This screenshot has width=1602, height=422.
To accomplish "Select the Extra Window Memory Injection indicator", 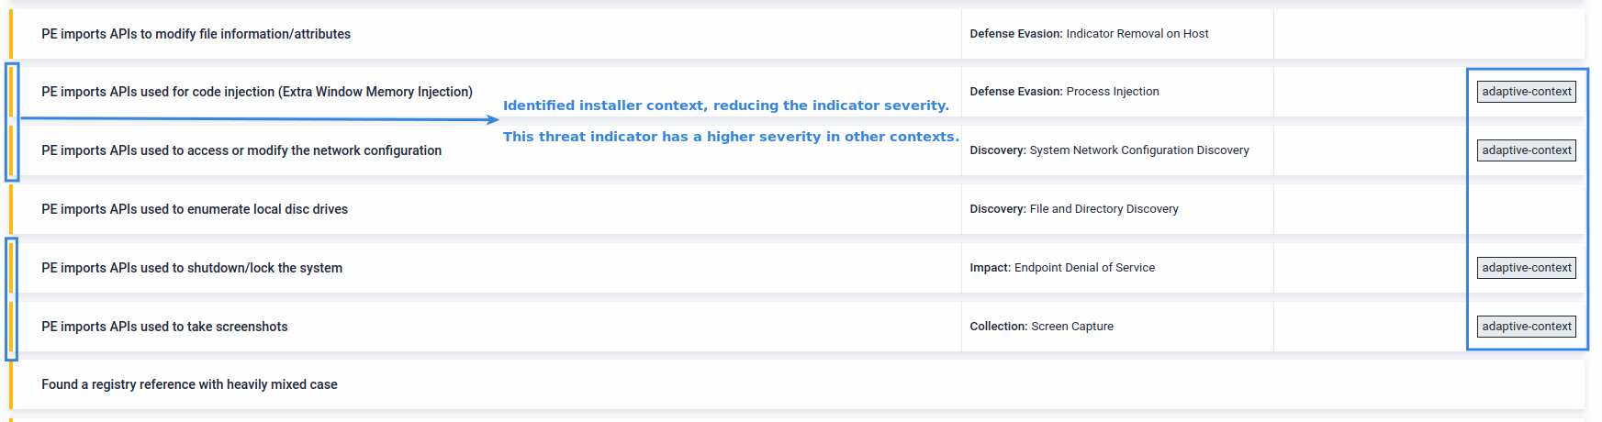I will 257,92.
